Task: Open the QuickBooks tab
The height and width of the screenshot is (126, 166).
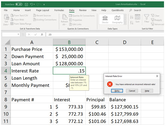Action: [x=118, y=10]
